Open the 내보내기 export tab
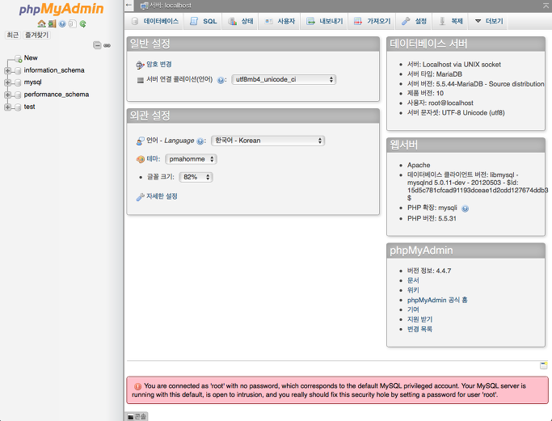Viewport: 552px width, 421px height. [x=324, y=21]
